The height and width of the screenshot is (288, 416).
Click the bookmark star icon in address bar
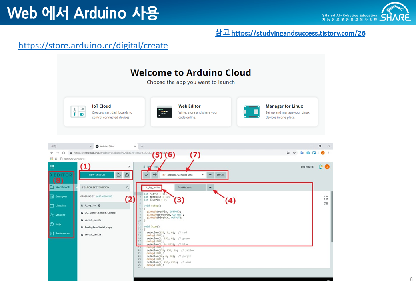pos(294,153)
